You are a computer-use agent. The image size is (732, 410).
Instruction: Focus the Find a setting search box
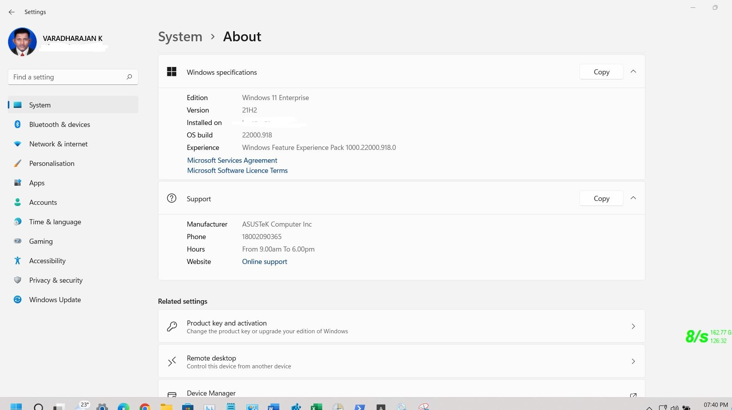point(73,77)
